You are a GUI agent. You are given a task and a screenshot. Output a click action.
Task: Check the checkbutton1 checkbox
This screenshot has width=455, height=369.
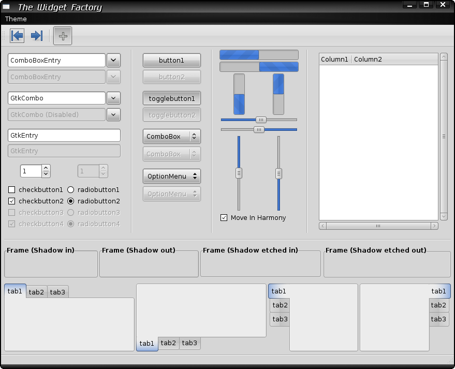pos(11,190)
